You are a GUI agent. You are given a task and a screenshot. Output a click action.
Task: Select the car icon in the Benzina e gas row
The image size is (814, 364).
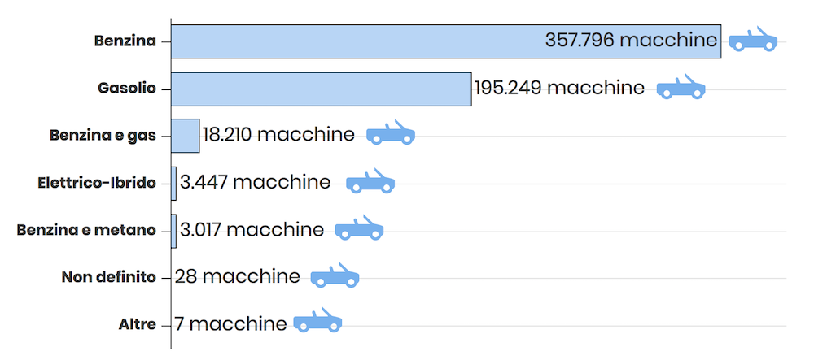pos(391,132)
